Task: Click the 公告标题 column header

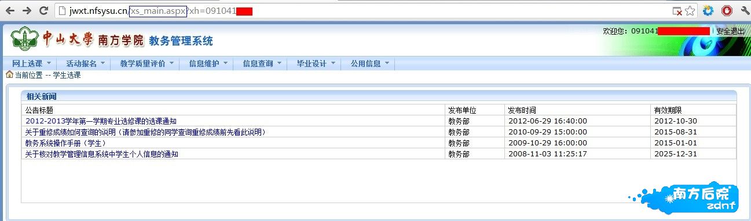Action: [x=39, y=110]
